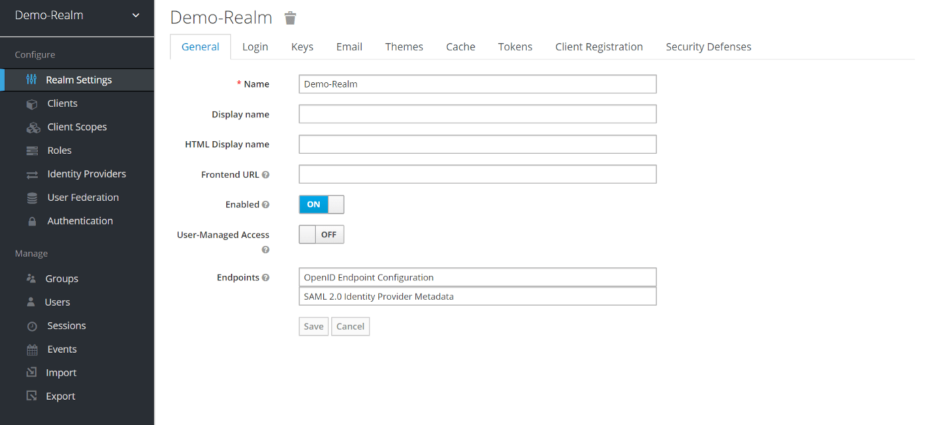The image size is (929, 425).
Task: Click the help icon beside Enabled label
Action: click(x=265, y=205)
